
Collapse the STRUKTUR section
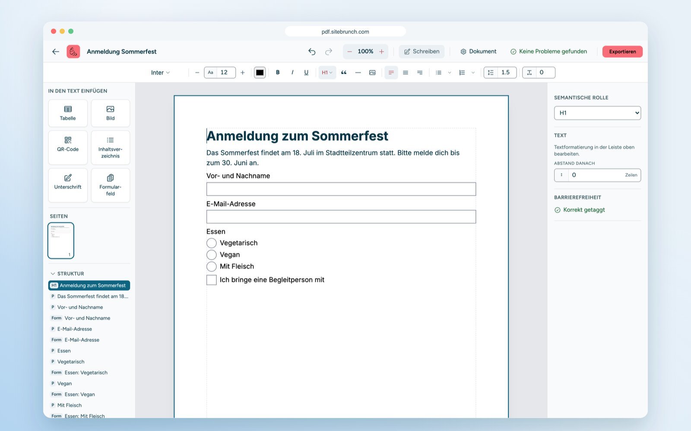pos(67,274)
